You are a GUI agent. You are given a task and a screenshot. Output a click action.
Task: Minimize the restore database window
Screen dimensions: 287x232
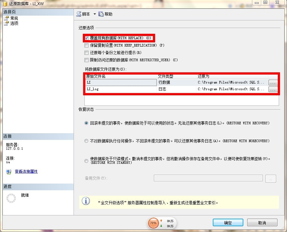pos(257,2)
